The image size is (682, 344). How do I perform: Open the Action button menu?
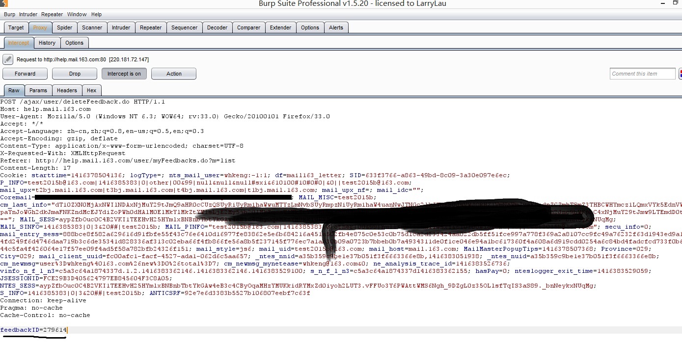pyautogui.click(x=174, y=74)
